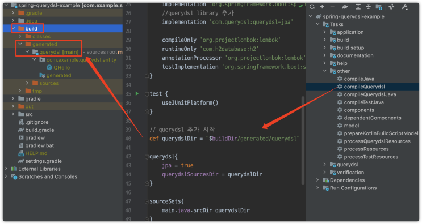The height and width of the screenshot is (224, 422).
Task: Expand the .idea folder
Action: [13, 20]
